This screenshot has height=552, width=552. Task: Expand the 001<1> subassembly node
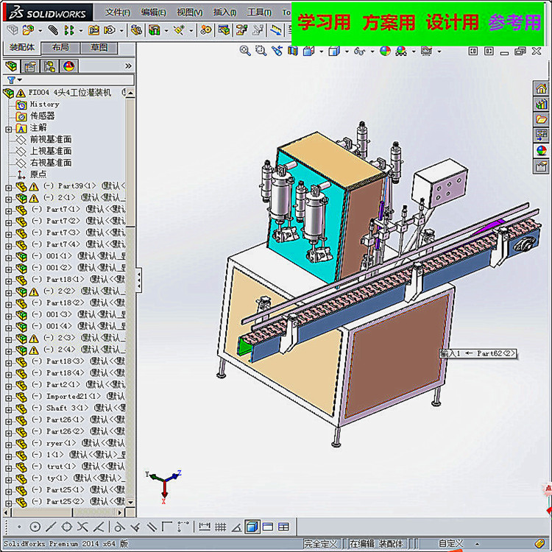click(x=8, y=258)
